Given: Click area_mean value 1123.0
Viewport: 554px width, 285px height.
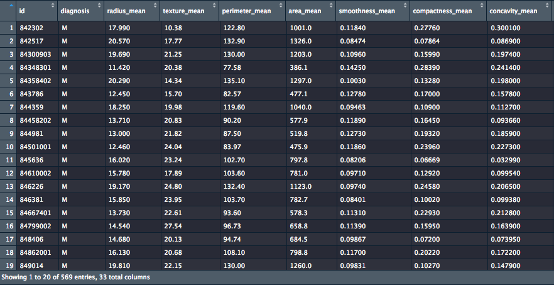Looking at the screenshot, I should [x=301, y=187].
